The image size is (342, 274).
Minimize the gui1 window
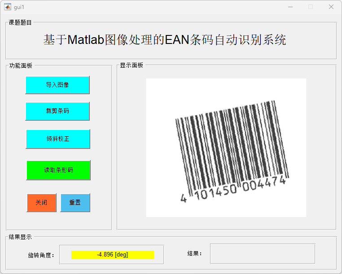[x=290, y=7]
